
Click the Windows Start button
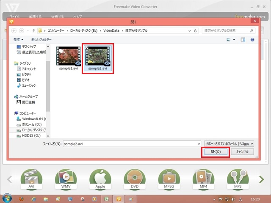click(7, 198)
